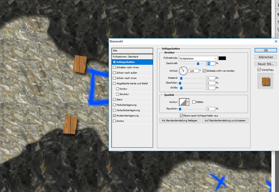Screen dimensions: 279x192
Task: Toggle Ebene spart Schlagschatten aus
Action: tap(181, 115)
